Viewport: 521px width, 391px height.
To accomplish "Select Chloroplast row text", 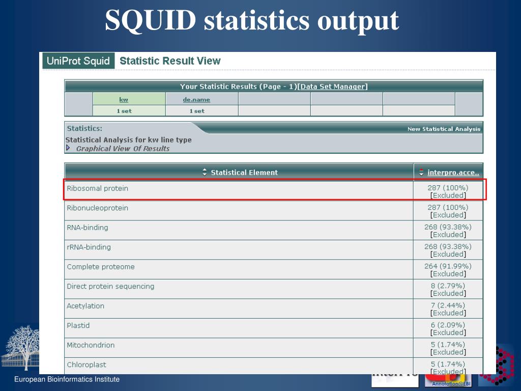I will (x=86, y=365).
